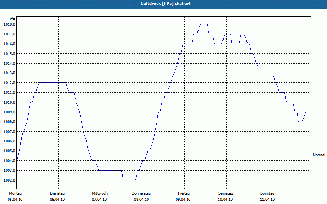Click the 'hPa' unit label

tap(12, 18)
